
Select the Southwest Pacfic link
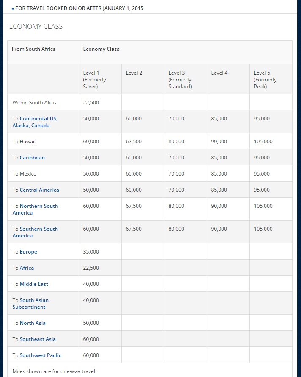click(40, 355)
